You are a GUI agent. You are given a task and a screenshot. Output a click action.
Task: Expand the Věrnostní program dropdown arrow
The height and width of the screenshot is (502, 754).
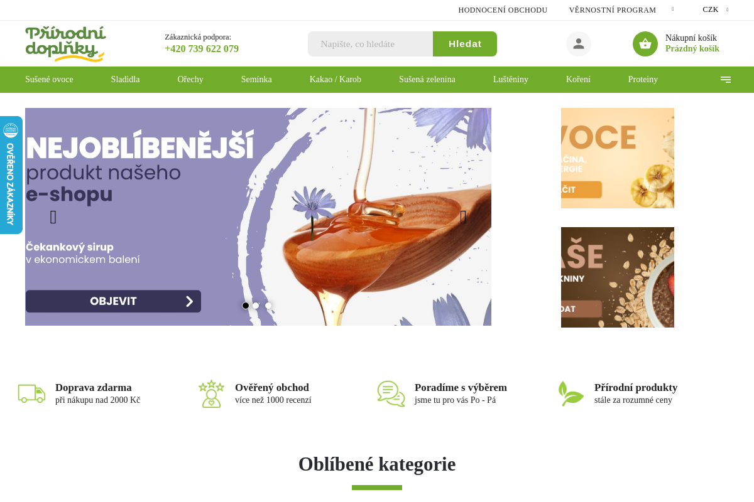point(673,9)
